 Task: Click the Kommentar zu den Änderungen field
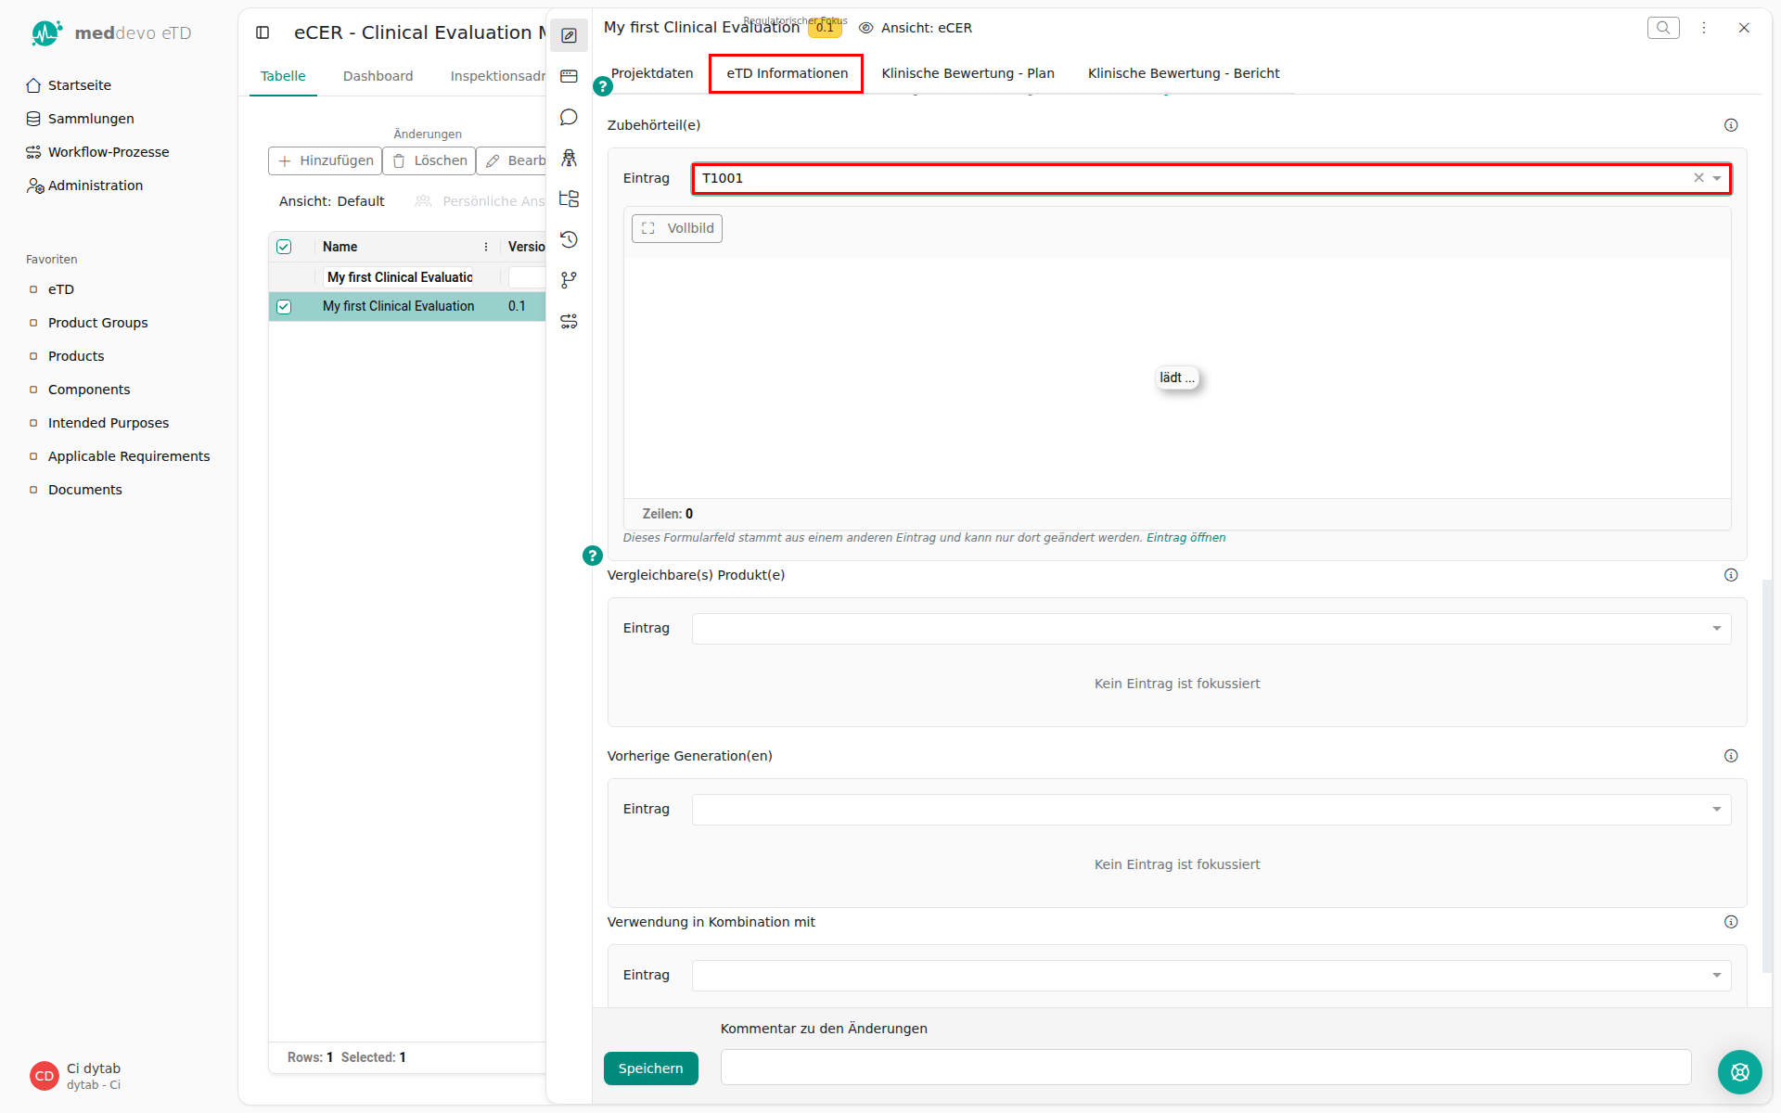click(1205, 1068)
